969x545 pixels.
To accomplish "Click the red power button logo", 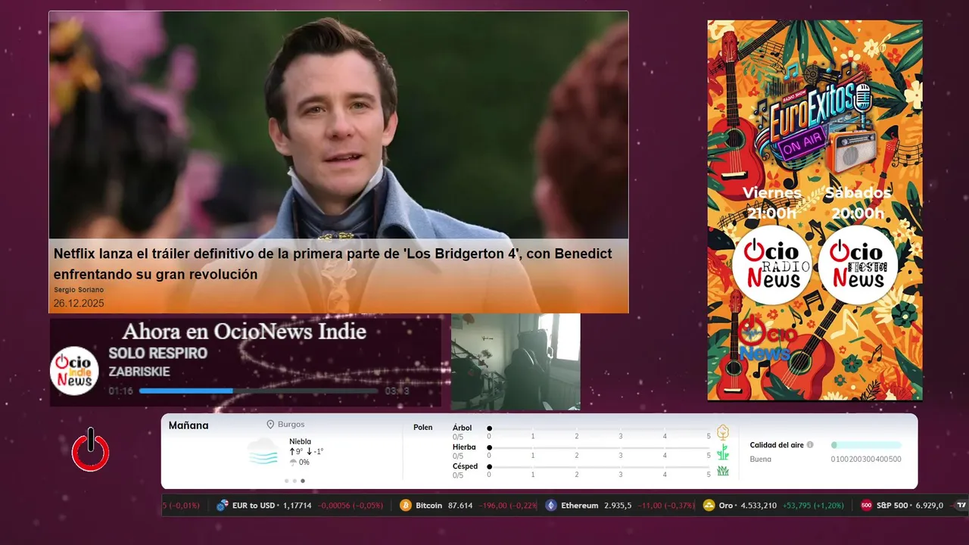I will [91, 450].
